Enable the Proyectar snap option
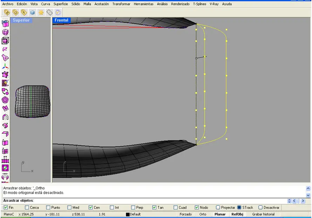312x218 pixels. (x=218, y=208)
